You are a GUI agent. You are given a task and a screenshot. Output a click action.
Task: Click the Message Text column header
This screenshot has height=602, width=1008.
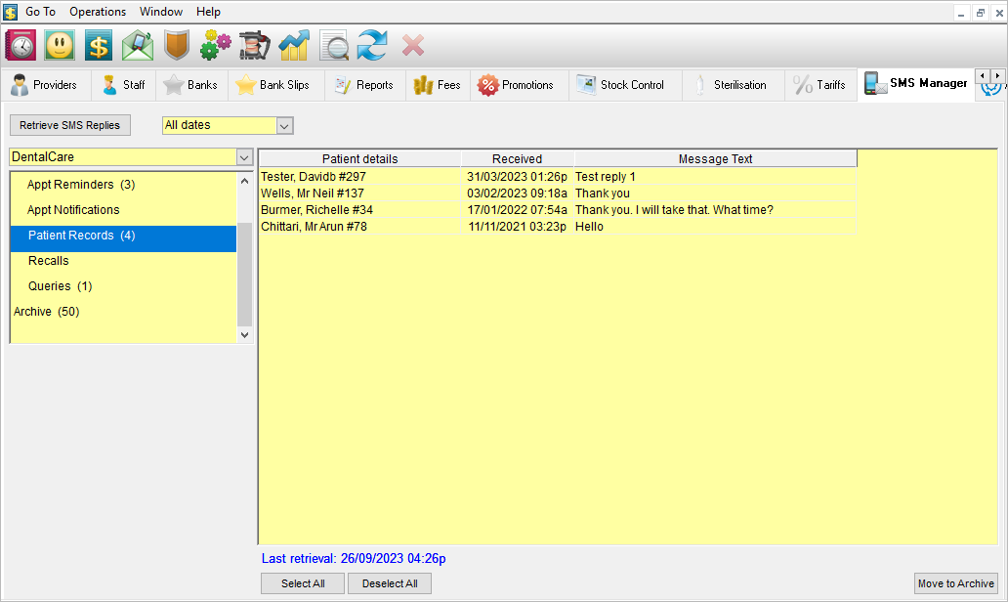pos(716,159)
